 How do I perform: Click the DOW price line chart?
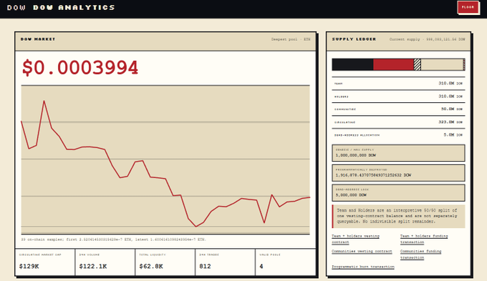165,159
